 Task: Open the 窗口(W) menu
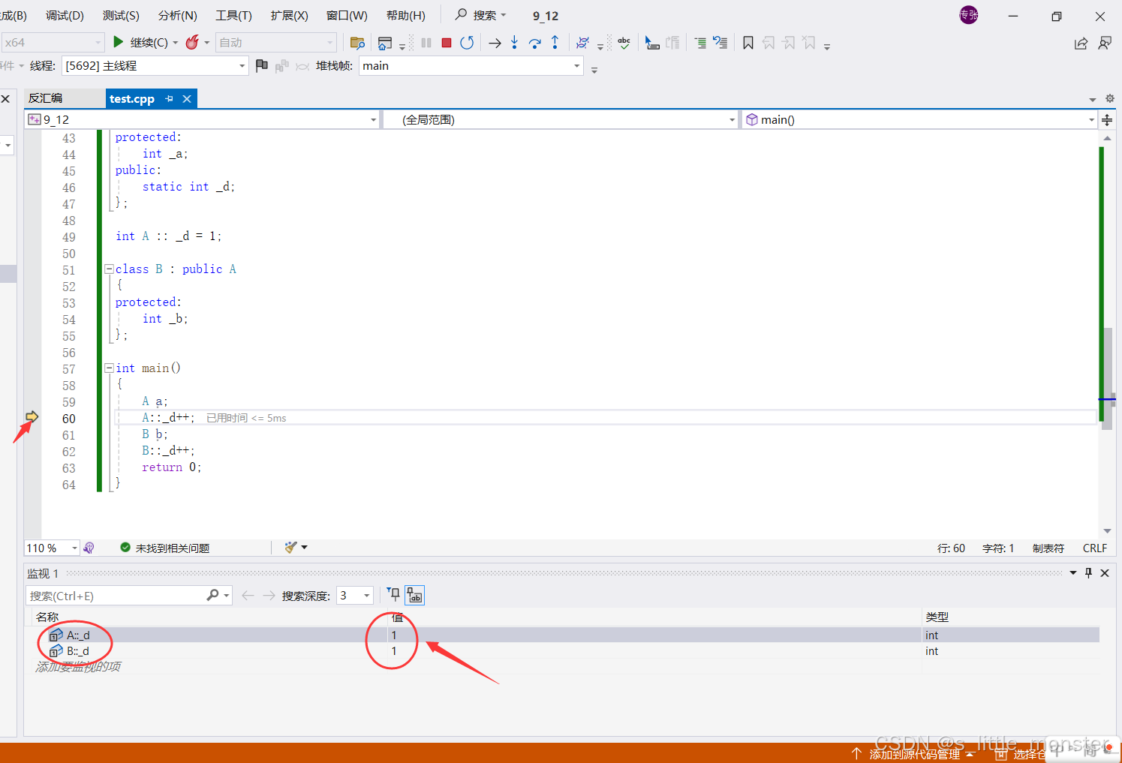(x=347, y=16)
